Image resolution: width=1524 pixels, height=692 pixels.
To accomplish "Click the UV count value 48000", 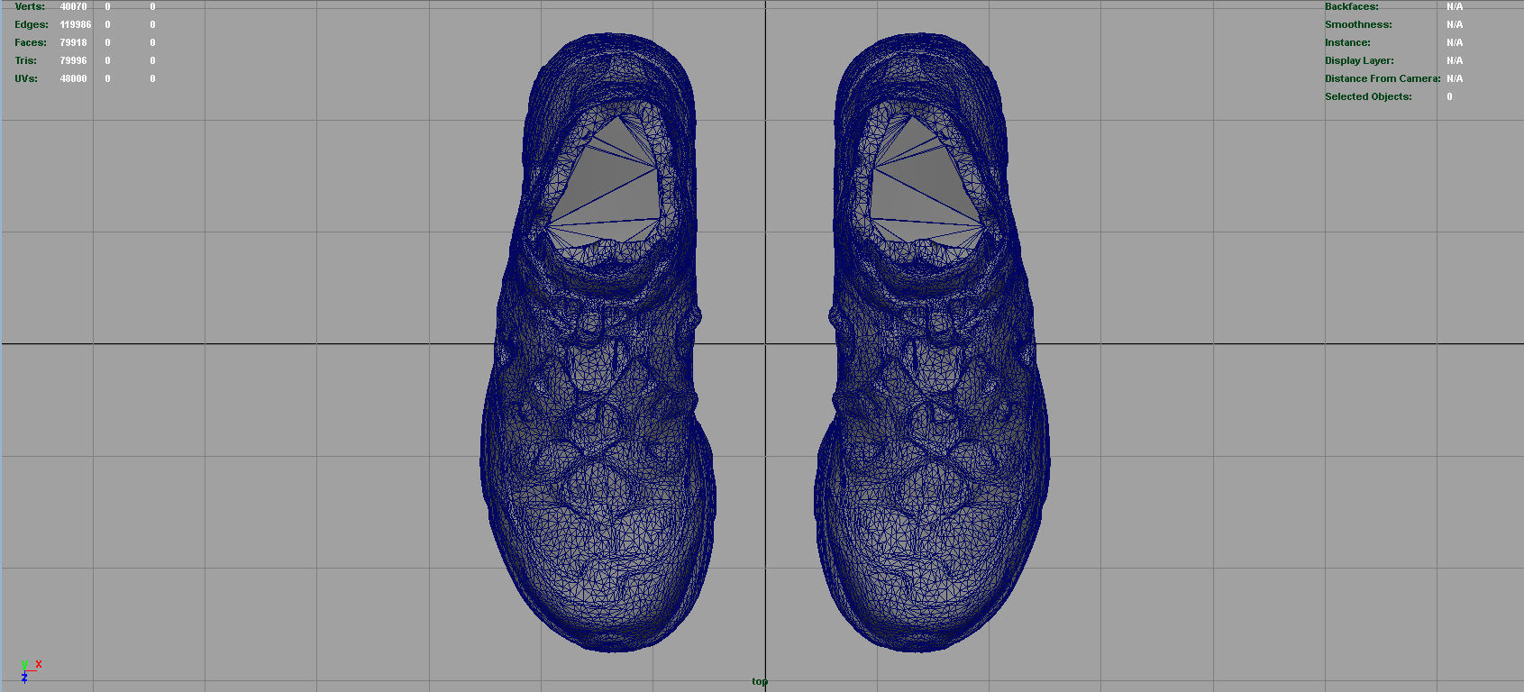I will coord(74,78).
